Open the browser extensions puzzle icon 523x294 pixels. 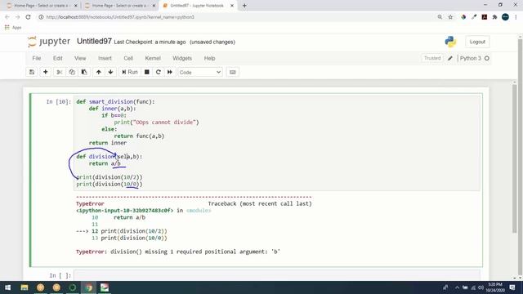tap(494, 17)
